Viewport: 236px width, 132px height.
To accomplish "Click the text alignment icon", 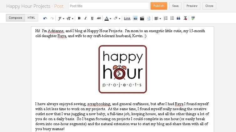I will [x=156, y=18].
